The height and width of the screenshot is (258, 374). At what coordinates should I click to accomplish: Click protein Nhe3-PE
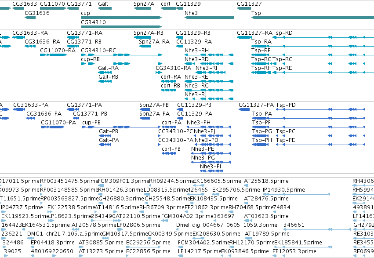[x=211, y=153]
